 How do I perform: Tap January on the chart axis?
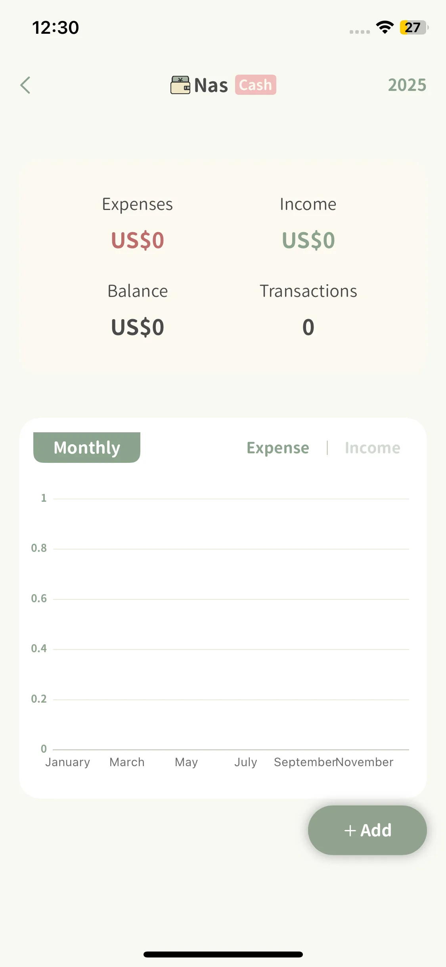pos(67,762)
